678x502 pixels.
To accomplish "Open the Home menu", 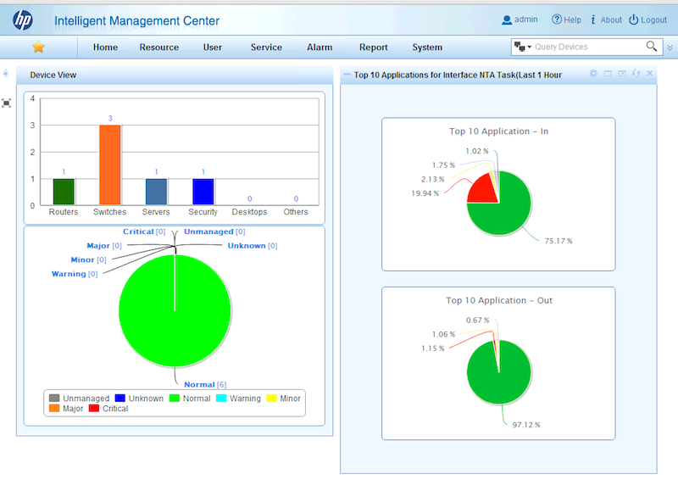I will point(105,47).
